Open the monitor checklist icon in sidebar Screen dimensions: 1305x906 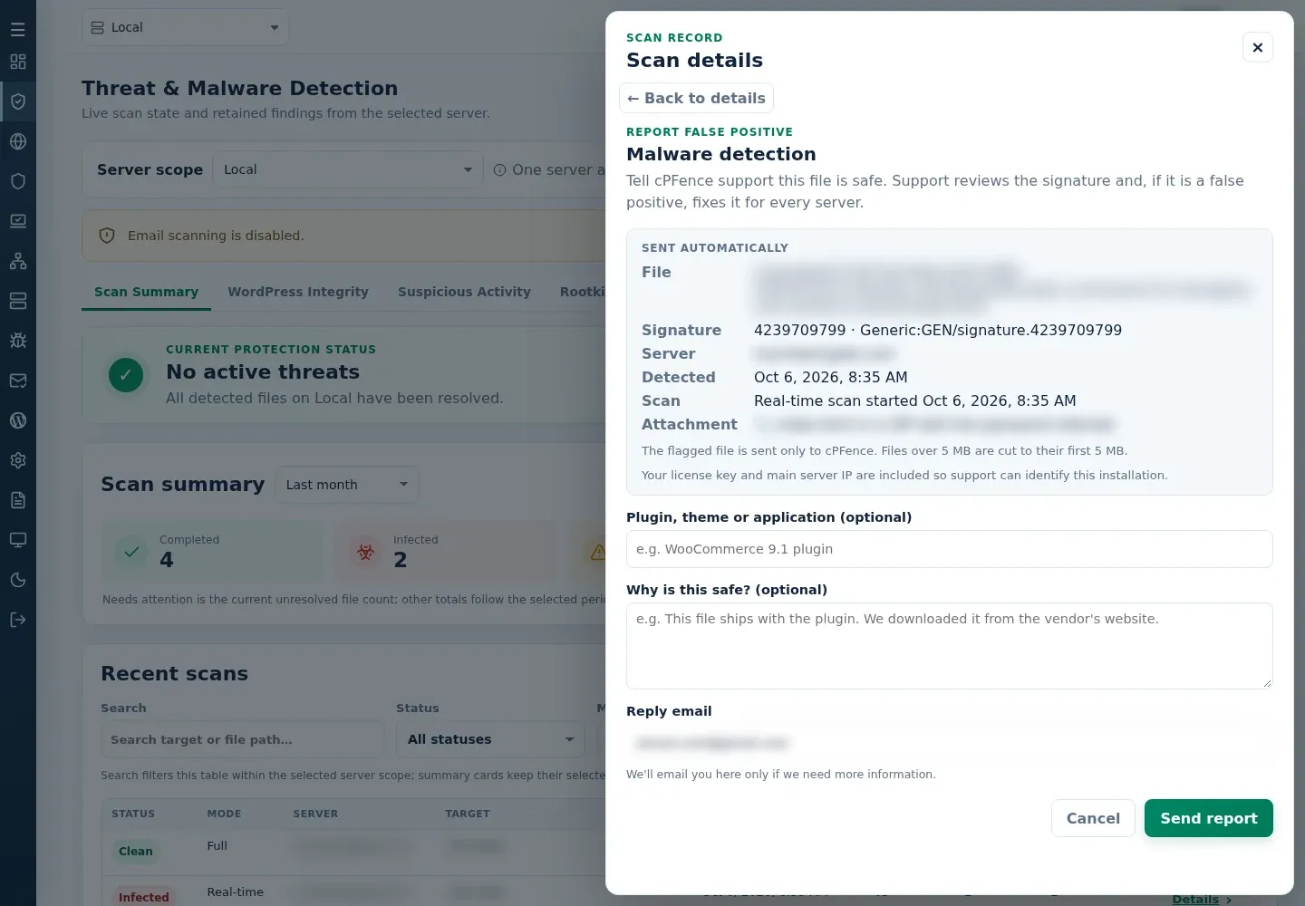pyautogui.click(x=18, y=221)
